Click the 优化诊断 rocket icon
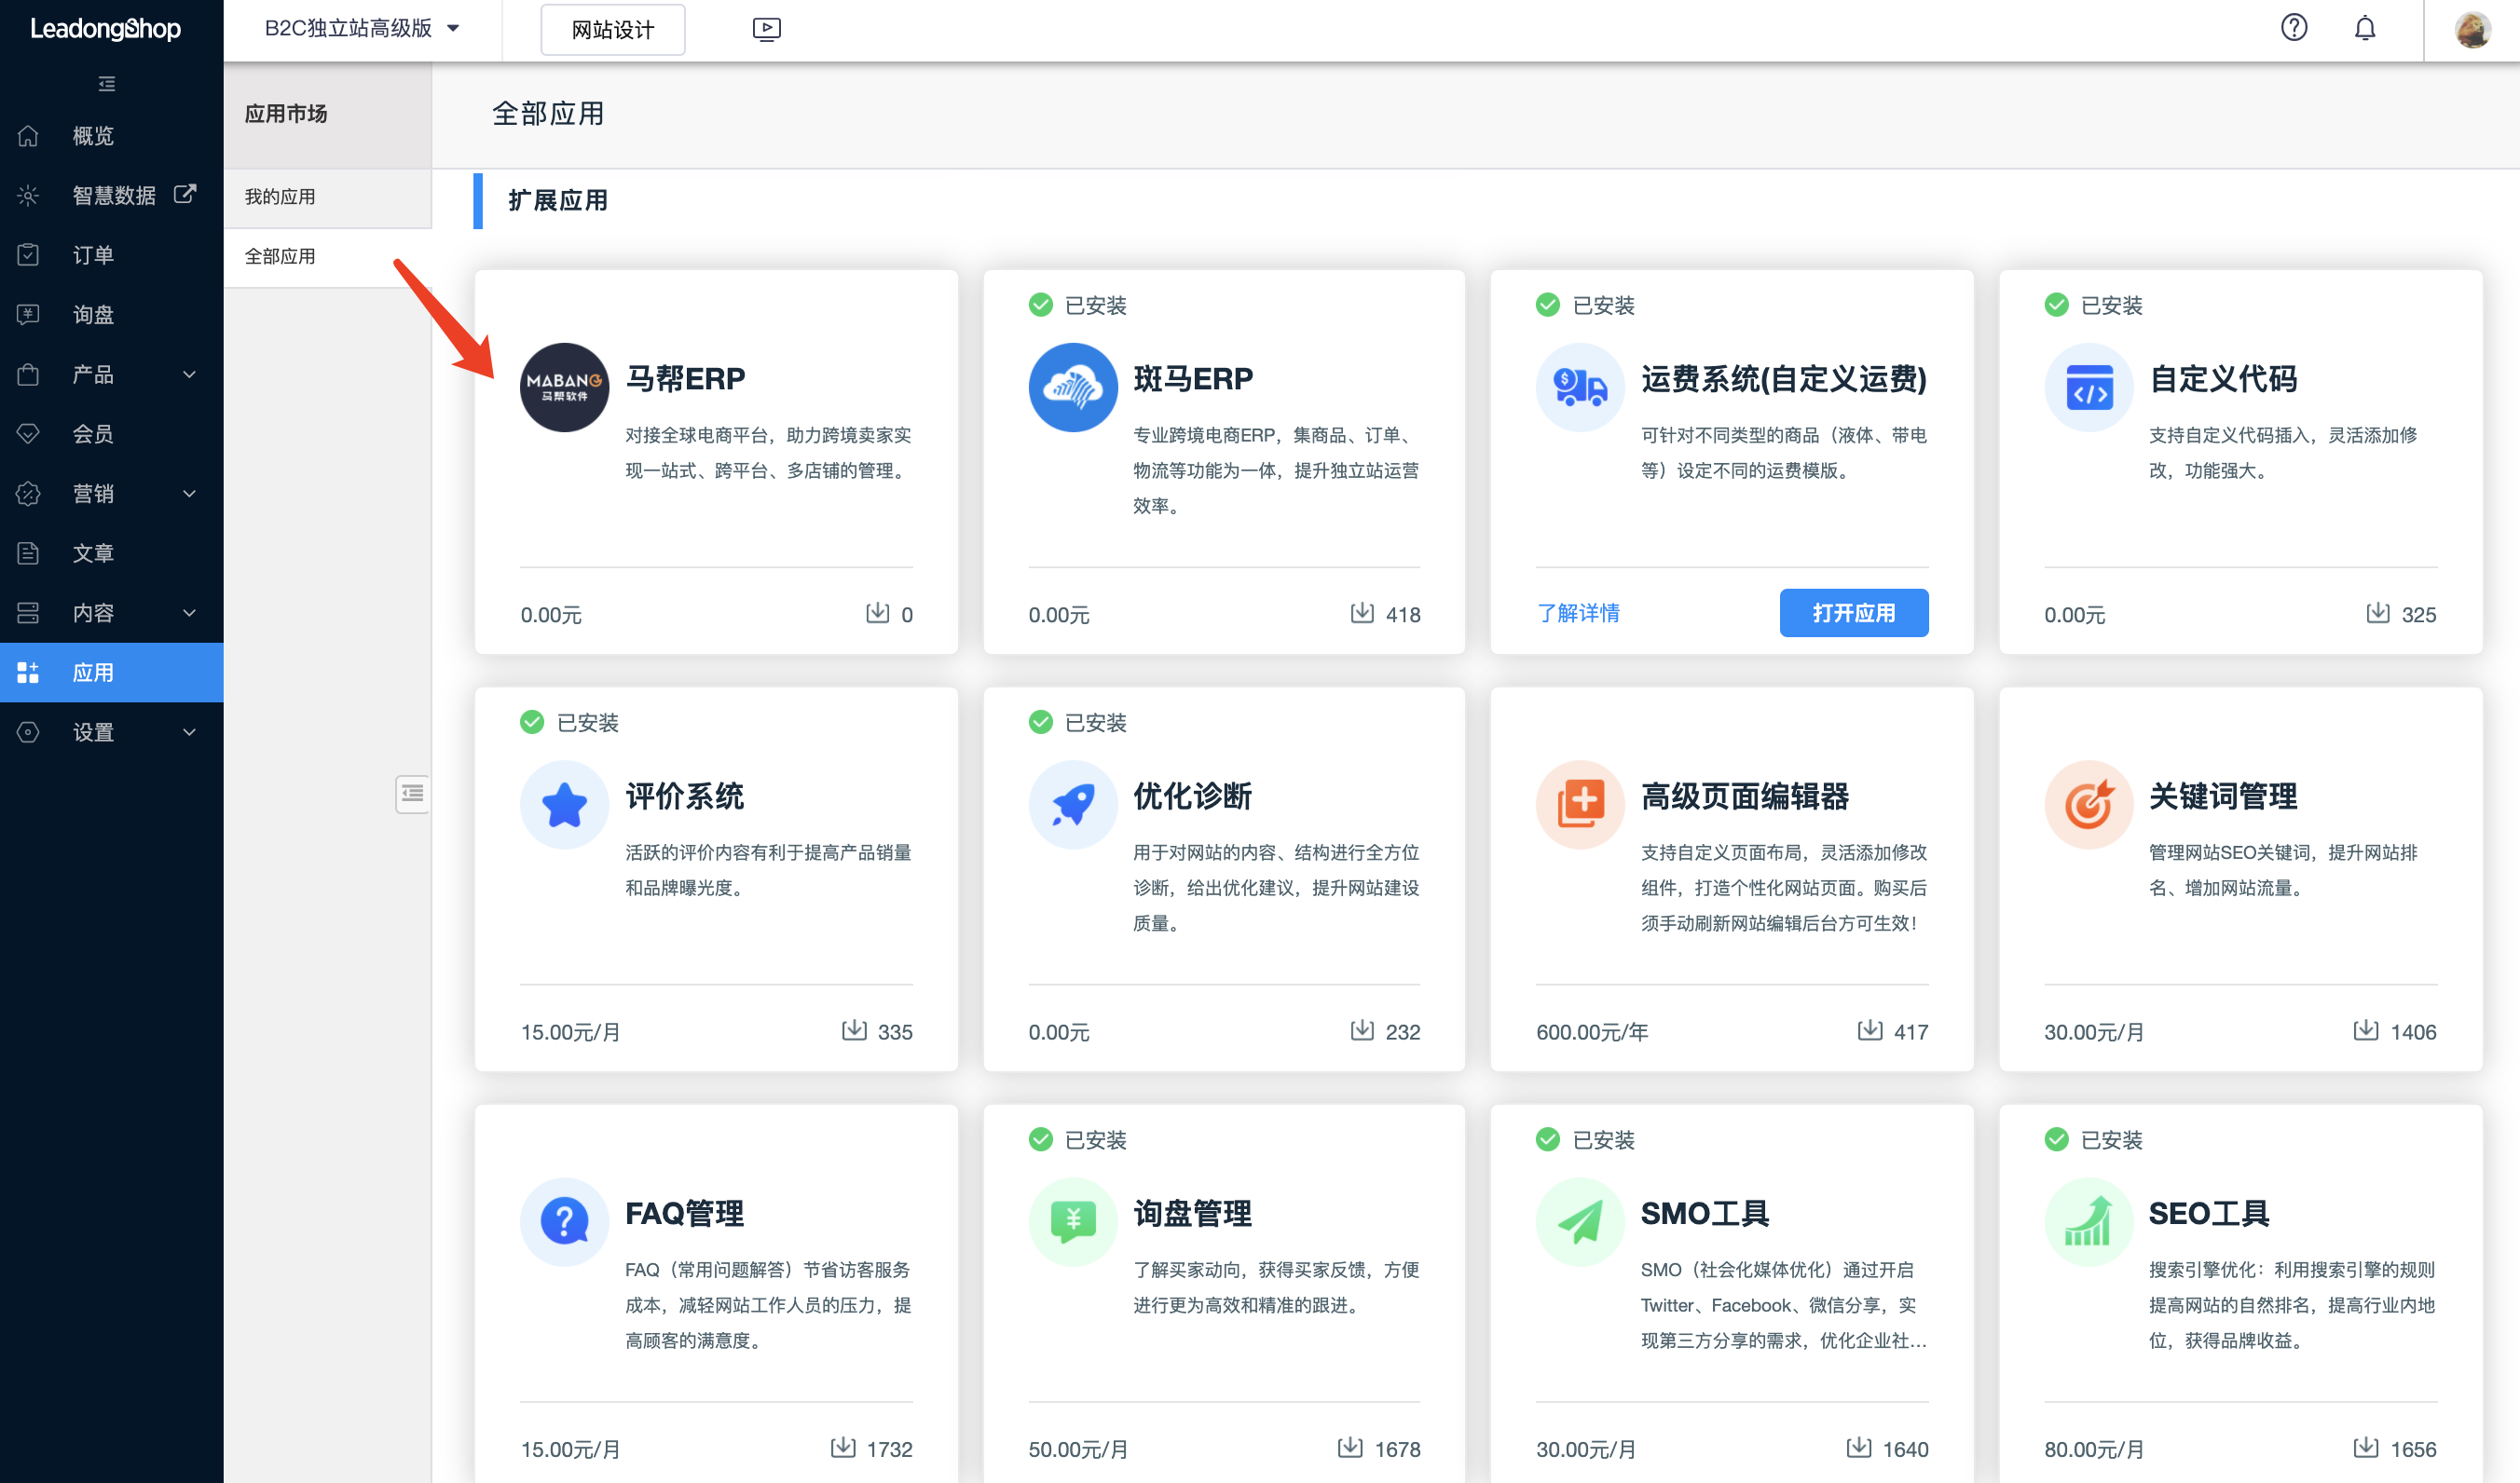 pos(1072,805)
